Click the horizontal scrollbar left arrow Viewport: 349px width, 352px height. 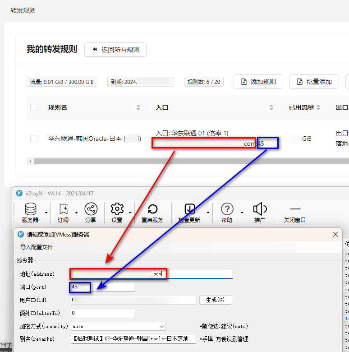pyautogui.click(x=30, y=161)
